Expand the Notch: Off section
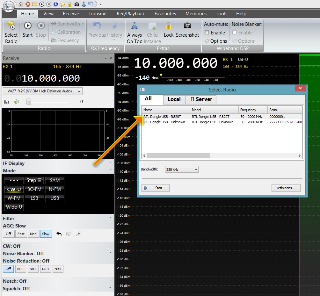This screenshot has height=296, width=320. click(x=110, y=280)
